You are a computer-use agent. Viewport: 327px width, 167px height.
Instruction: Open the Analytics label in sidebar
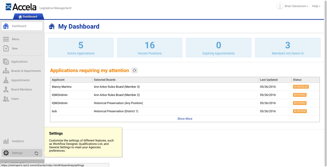pyautogui.click(x=18, y=141)
